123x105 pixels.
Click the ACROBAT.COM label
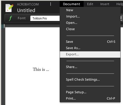(28, 4)
